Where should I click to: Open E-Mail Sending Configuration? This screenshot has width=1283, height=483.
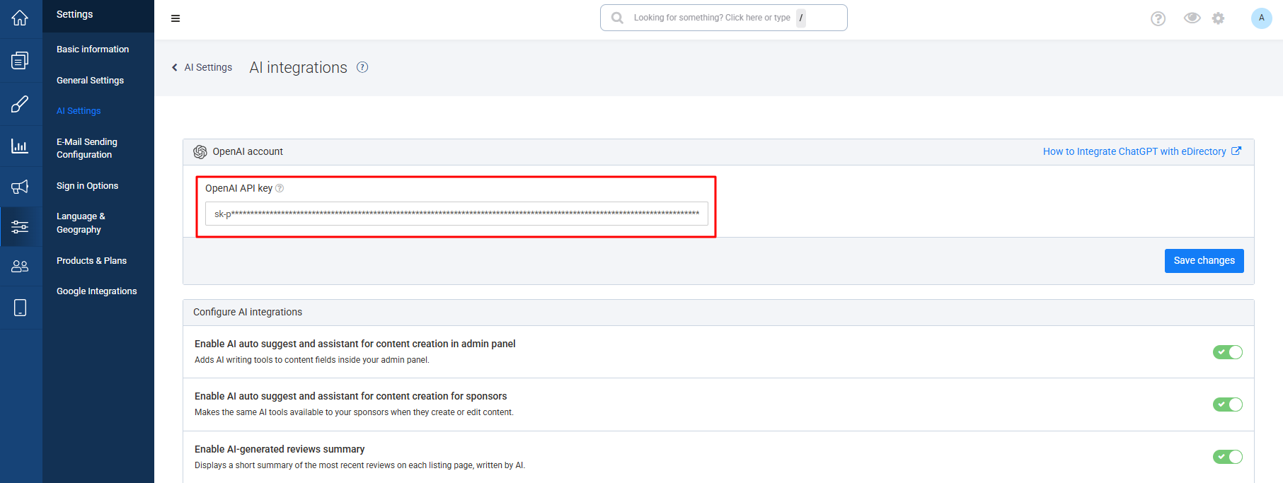pos(87,149)
